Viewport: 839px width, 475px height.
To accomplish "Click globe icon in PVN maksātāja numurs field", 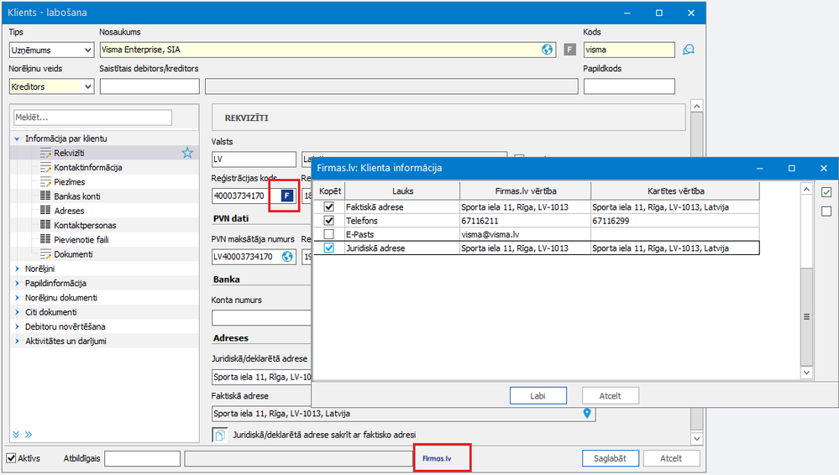I will pyautogui.click(x=287, y=256).
